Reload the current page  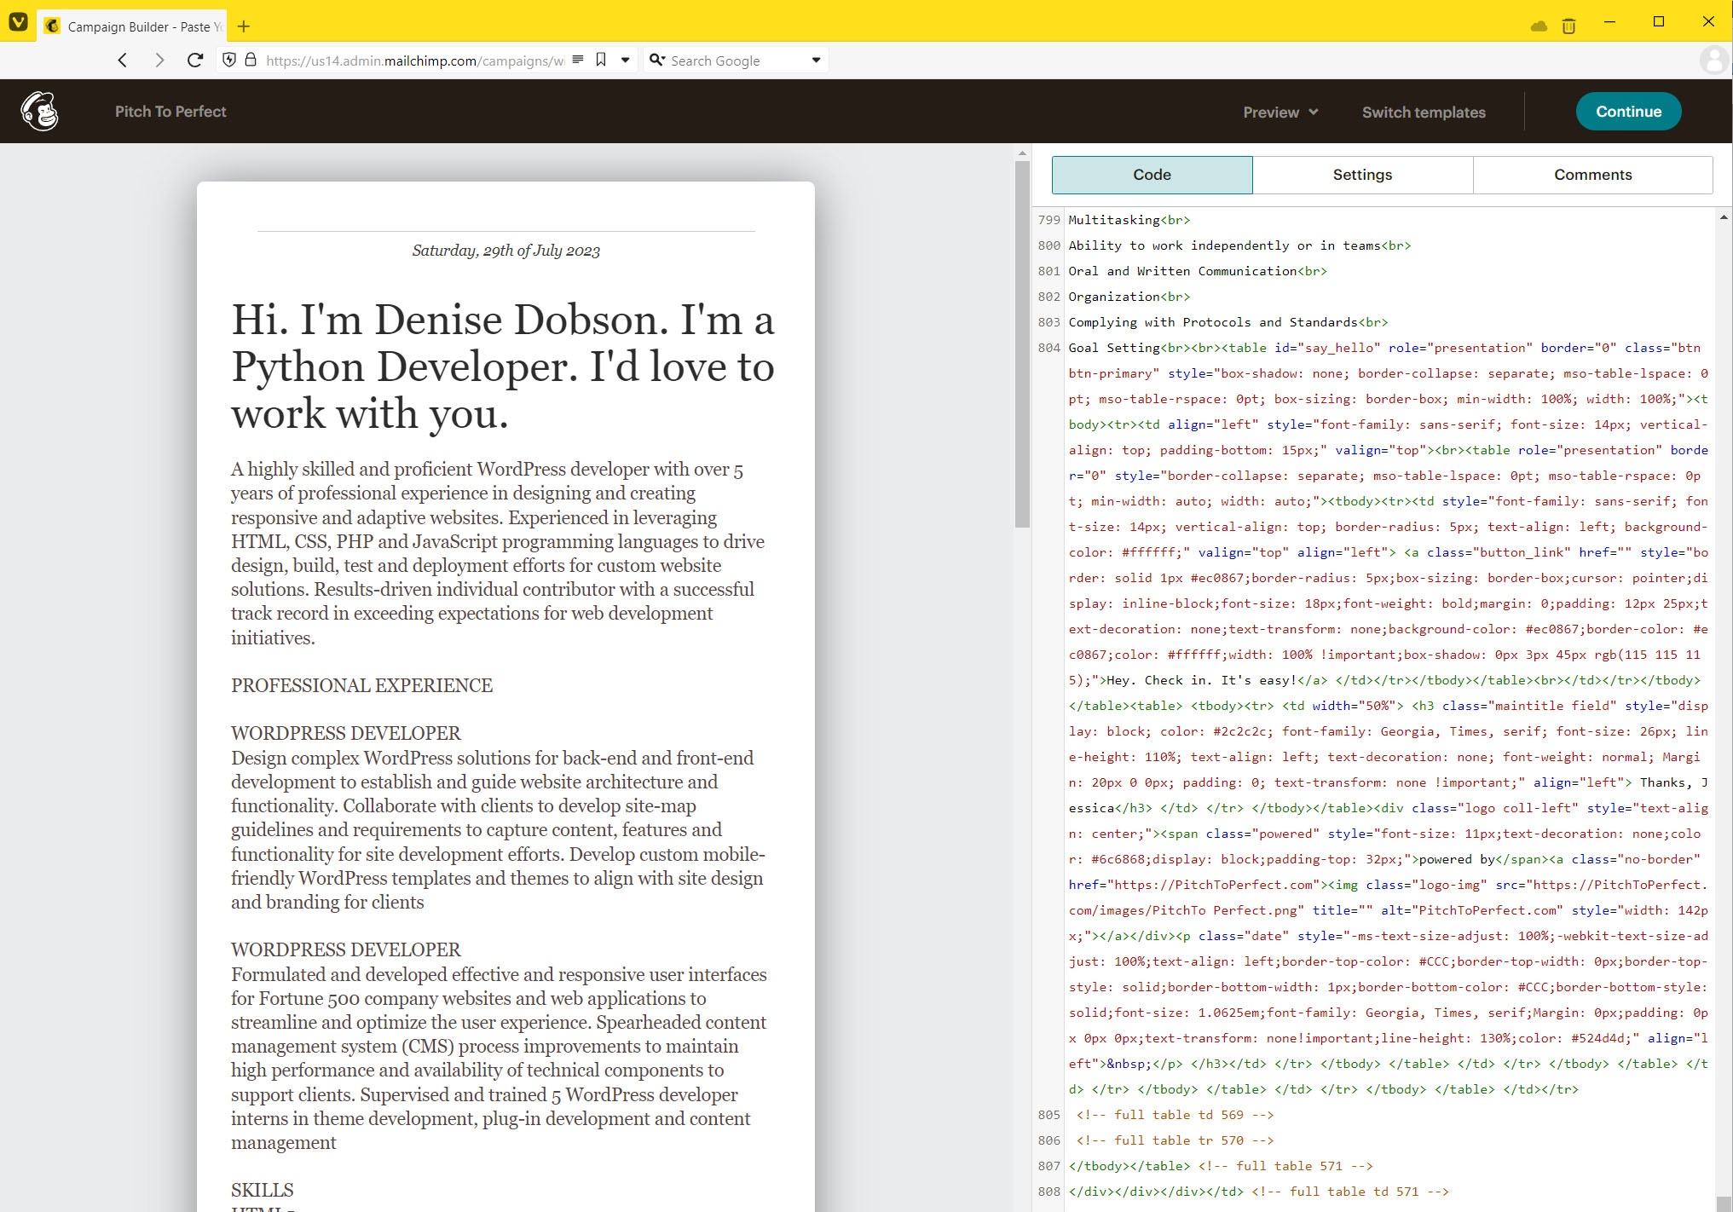[x=195, y=61]
